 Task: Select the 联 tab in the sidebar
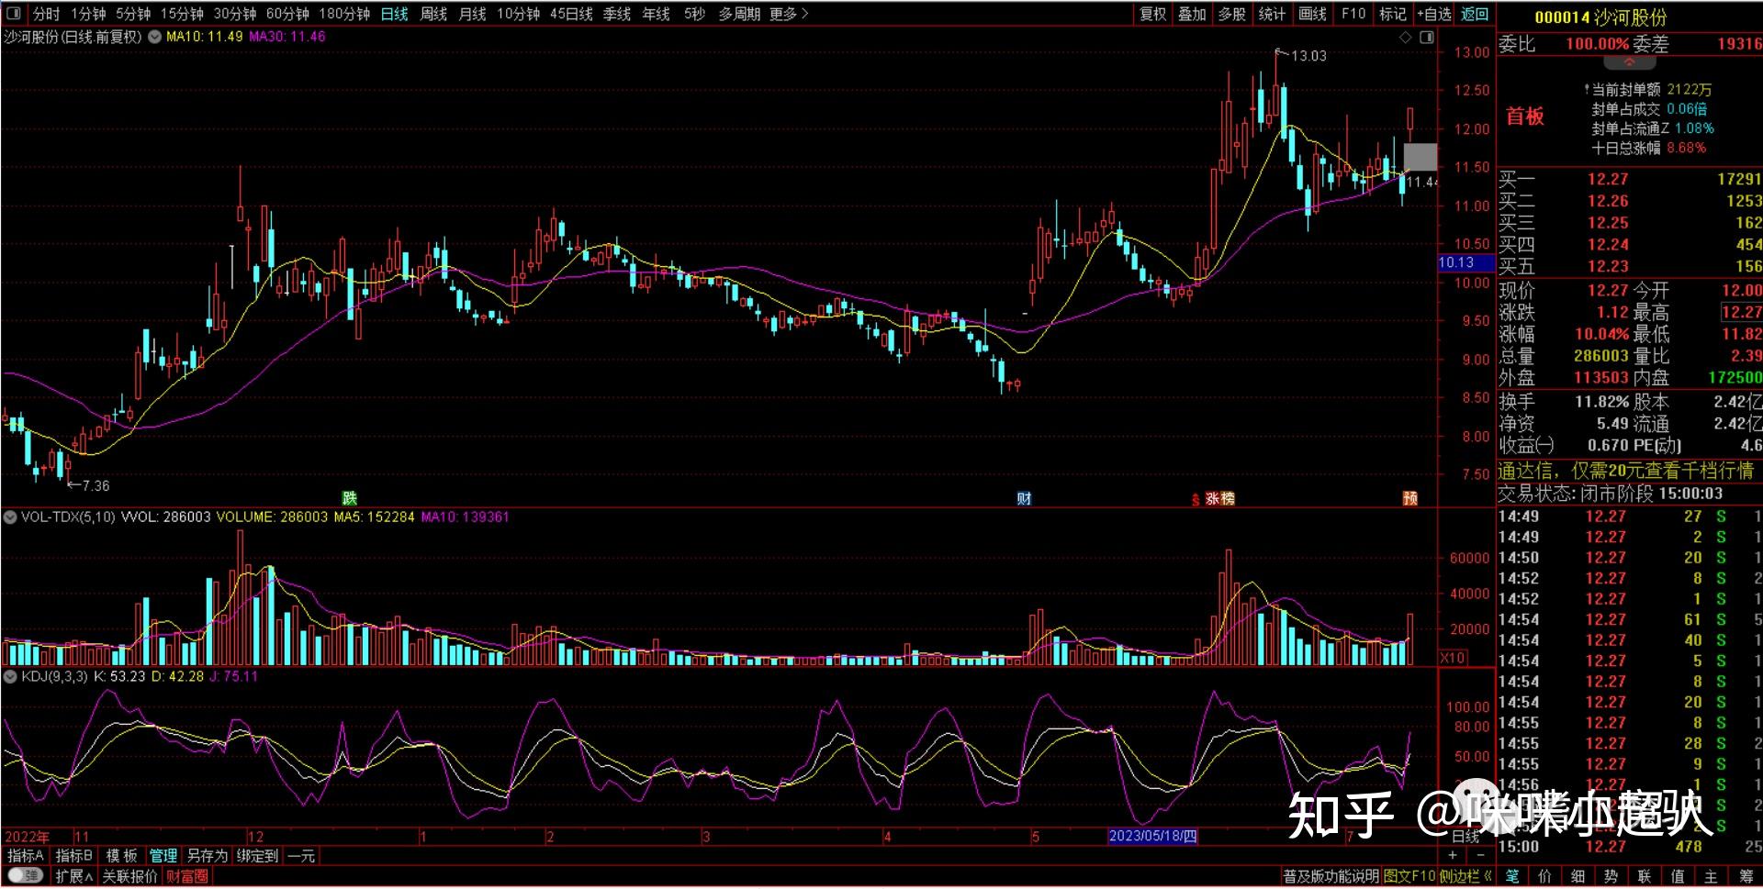click(x=1645, y=877)
